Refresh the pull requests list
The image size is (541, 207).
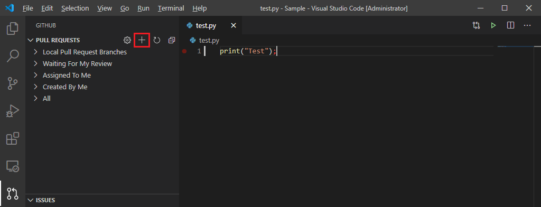pyautogui.click(x=156, y=40)
